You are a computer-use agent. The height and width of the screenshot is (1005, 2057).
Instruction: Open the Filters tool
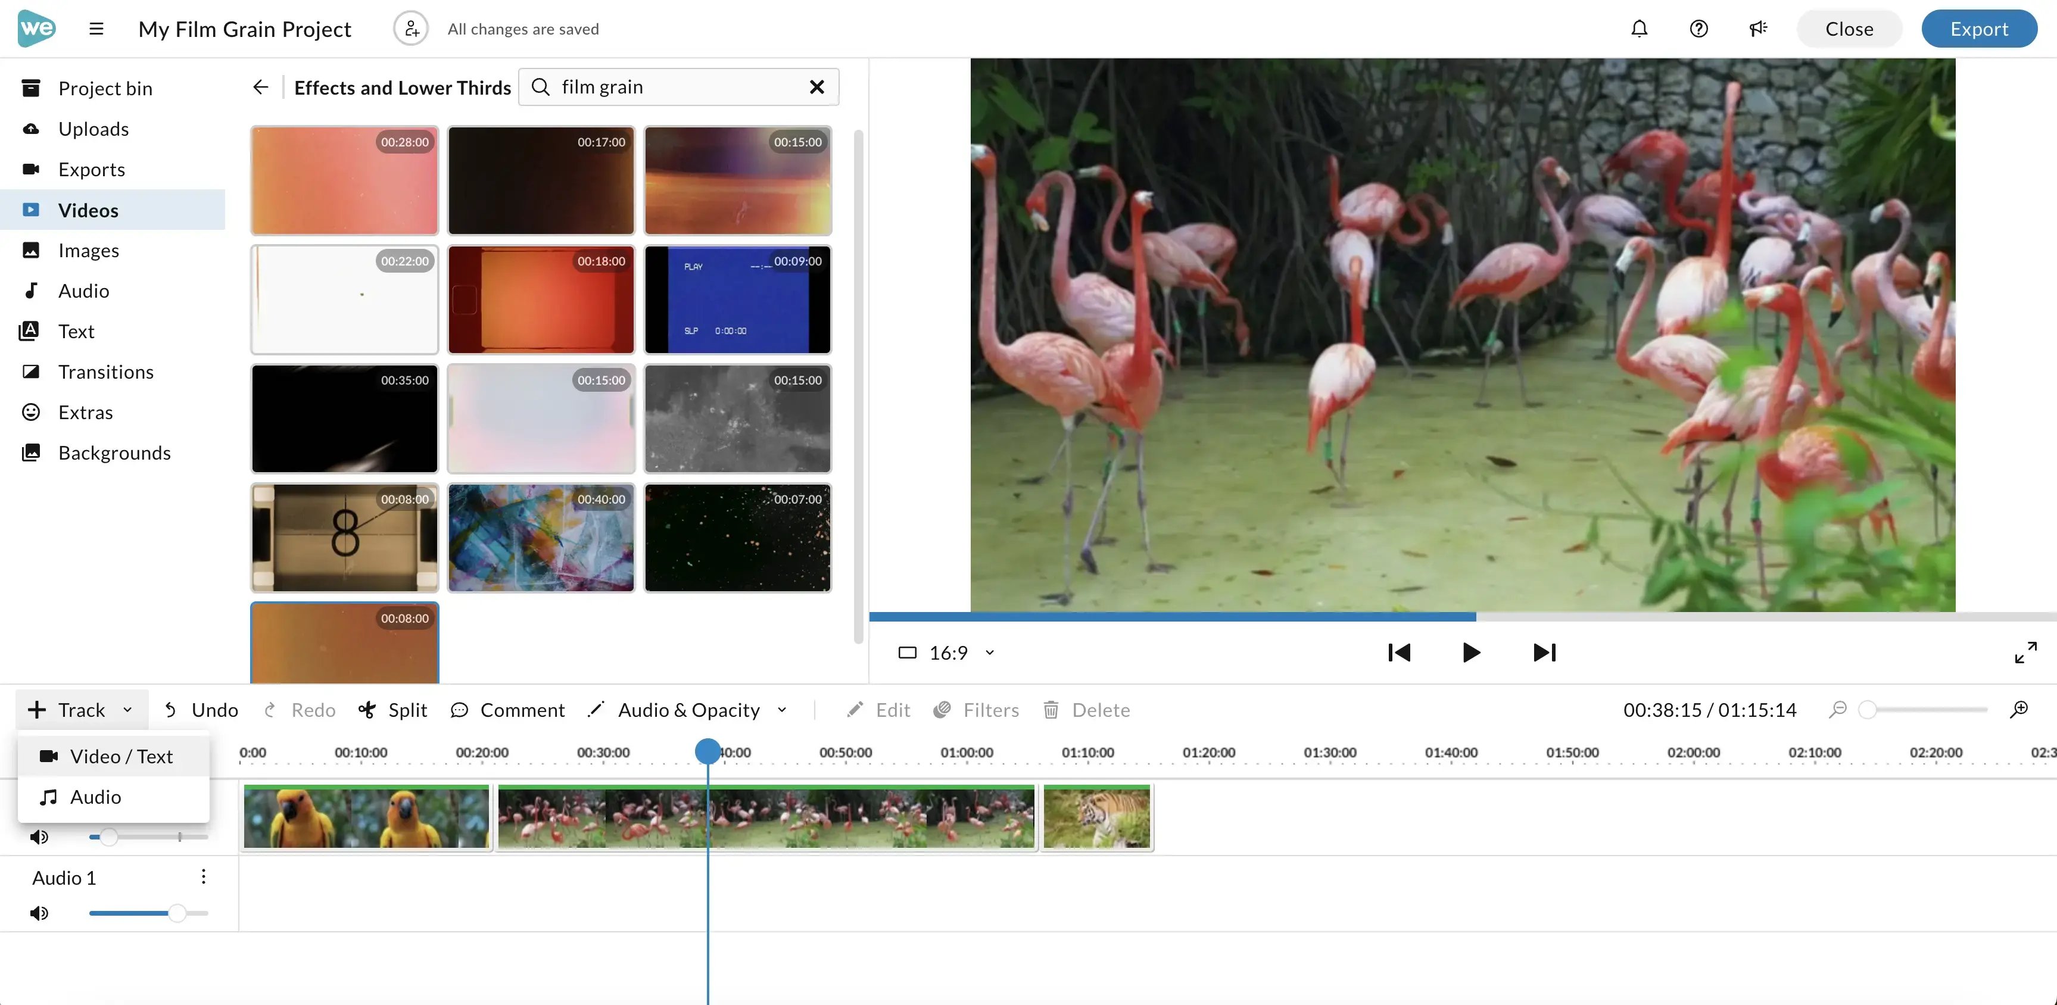(x=977, y=710)
